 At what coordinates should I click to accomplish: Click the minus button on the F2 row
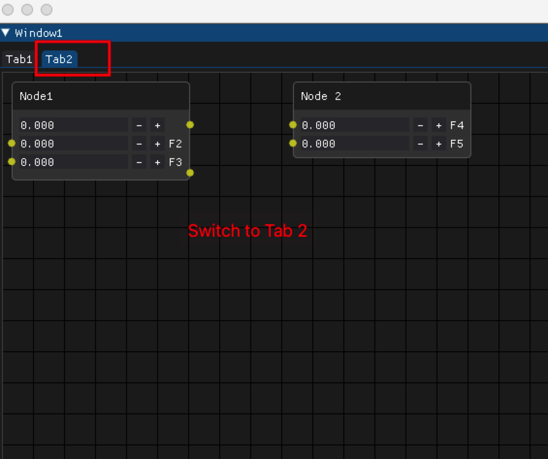point(139,143)
